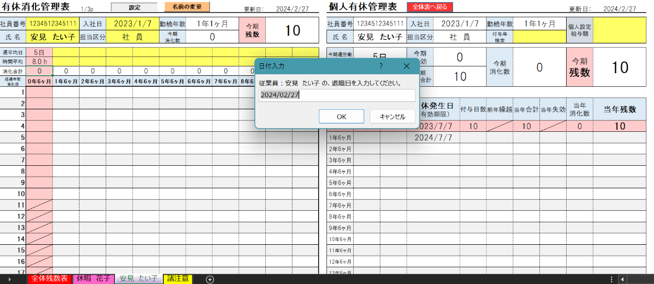Select the yellow 社員番号 cell on left
Image resolution: width=654 pixels, height=284 pixels.
coord(52,24)
